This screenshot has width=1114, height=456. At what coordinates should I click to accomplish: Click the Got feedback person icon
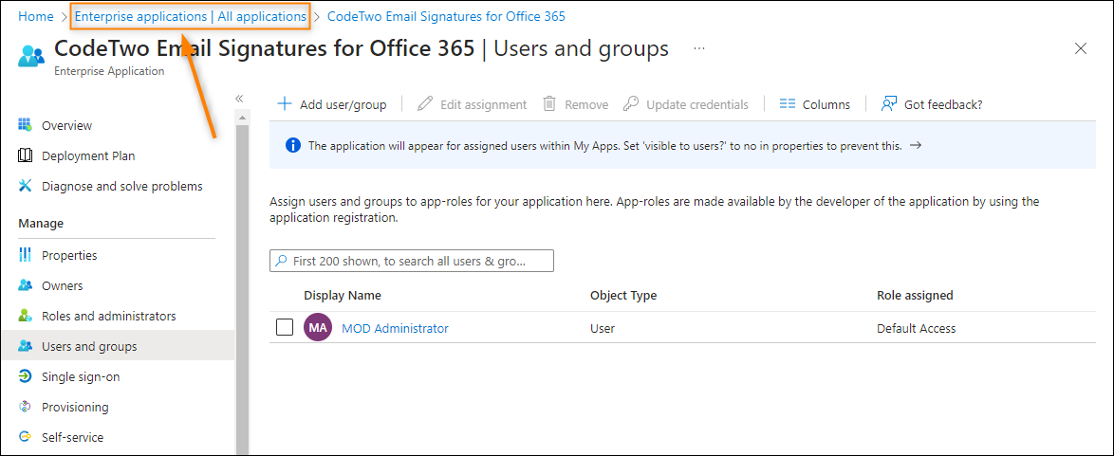(x=889, y=103)
